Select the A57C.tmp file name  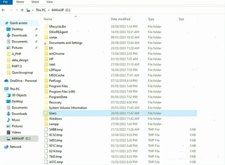(56, 162)
